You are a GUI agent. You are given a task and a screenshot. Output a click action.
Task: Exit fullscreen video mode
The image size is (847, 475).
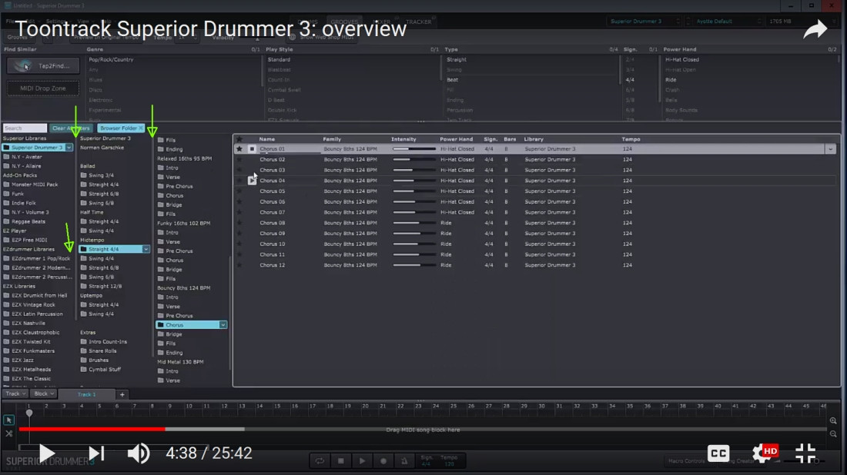pos(805,453)
